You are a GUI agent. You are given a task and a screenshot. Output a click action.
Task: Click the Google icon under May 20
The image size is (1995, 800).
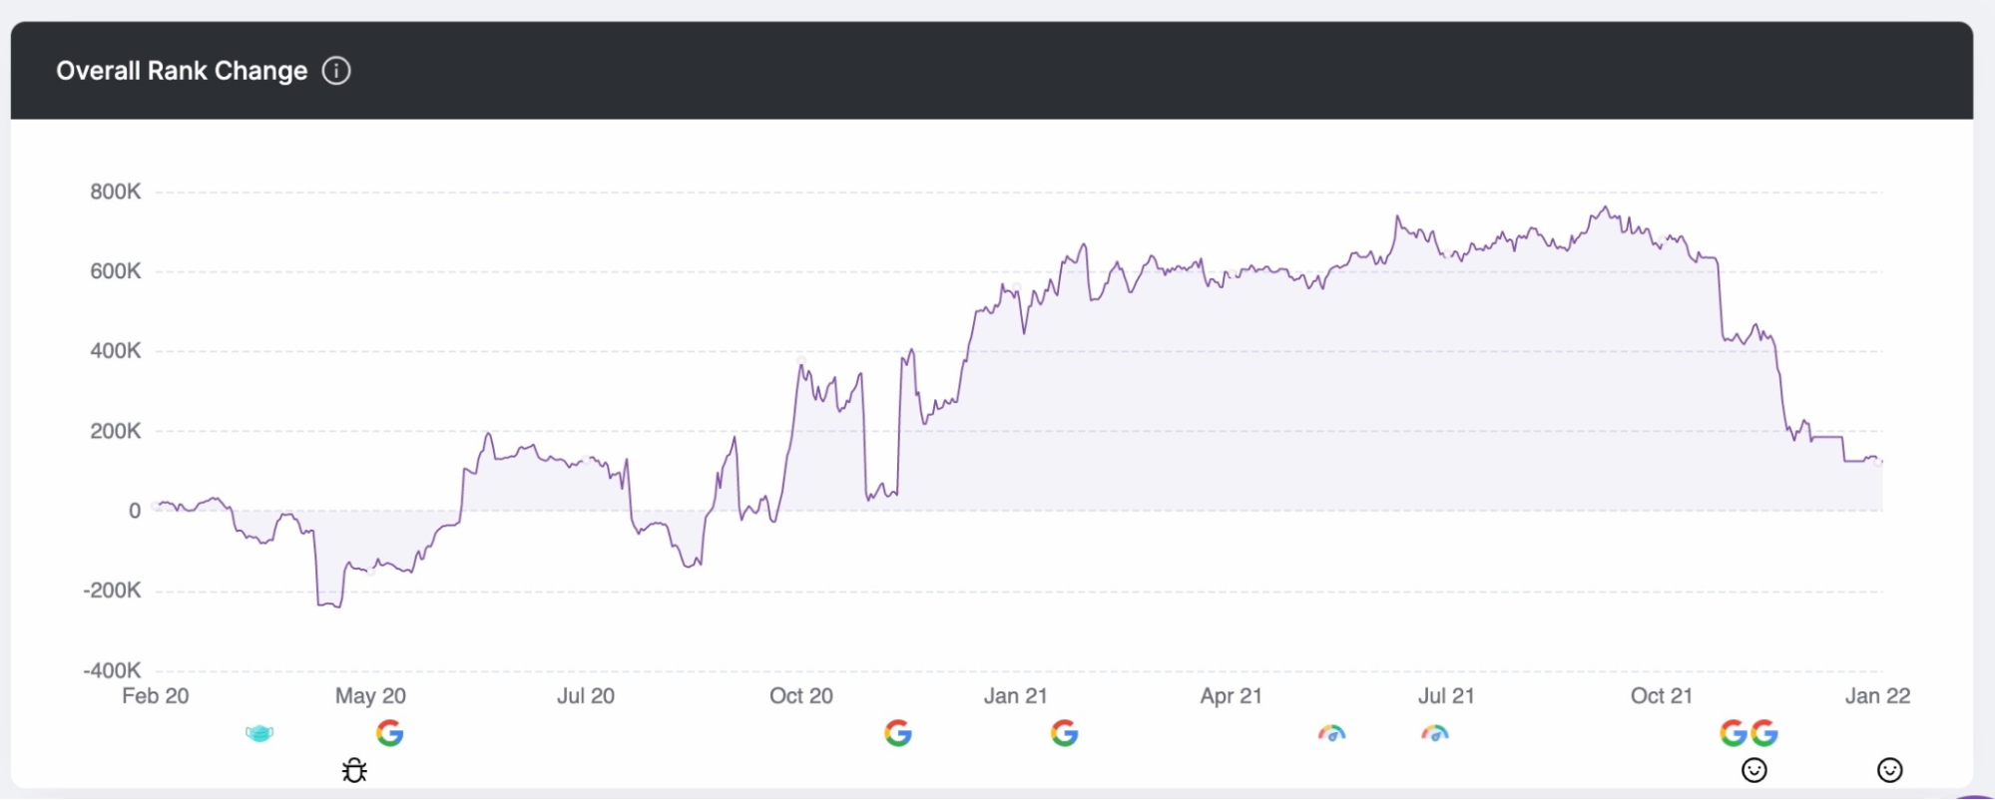click(x=390, y=734)
